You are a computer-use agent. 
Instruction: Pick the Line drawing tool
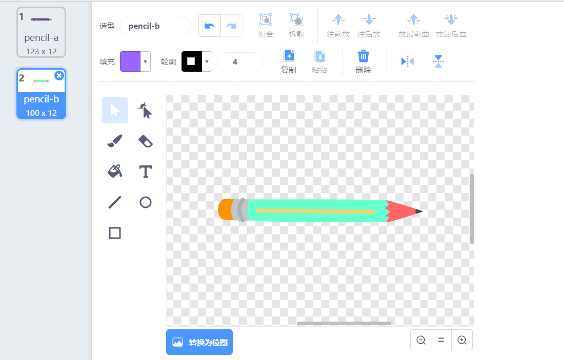[x=115, y=202]
